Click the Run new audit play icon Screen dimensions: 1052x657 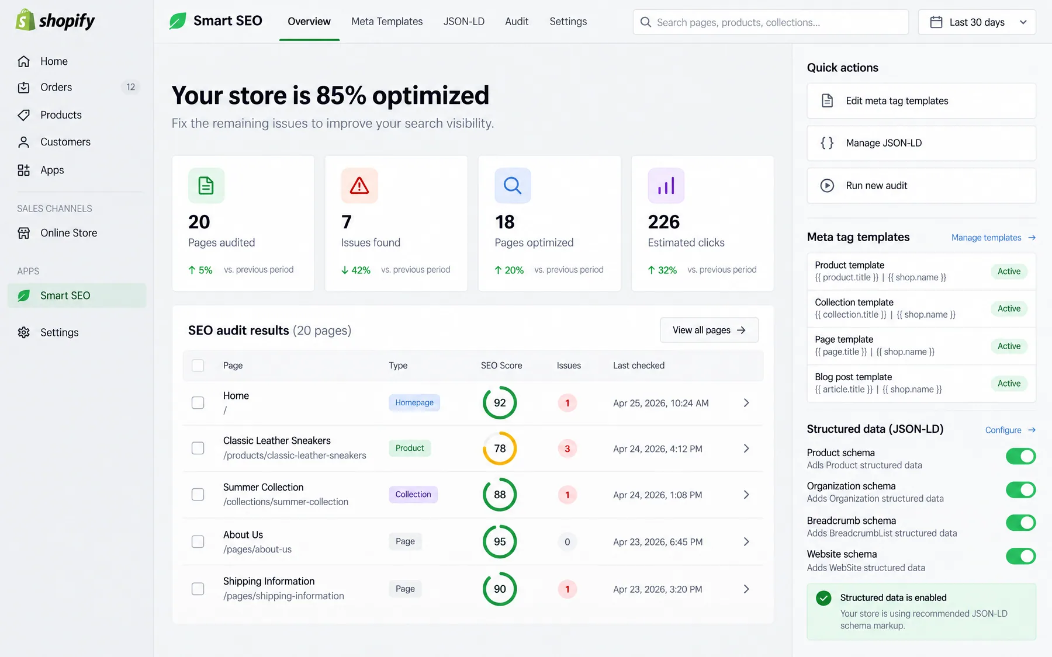point(827,186)
